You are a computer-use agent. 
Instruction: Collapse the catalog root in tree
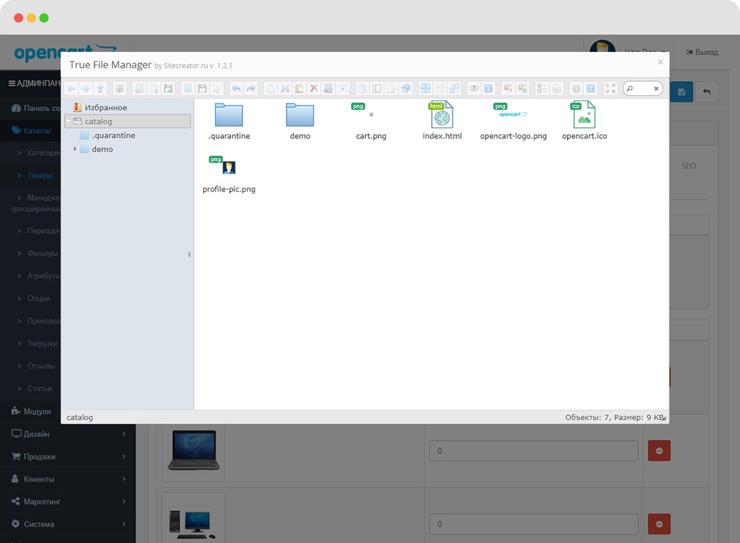tap(69, 122)
